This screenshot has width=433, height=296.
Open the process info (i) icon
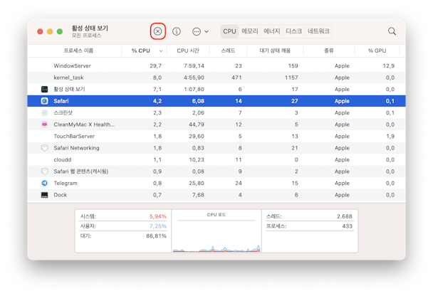[x=177, y=31]
